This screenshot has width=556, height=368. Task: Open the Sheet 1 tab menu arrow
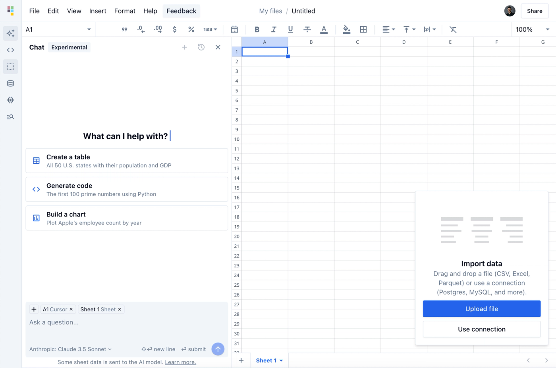click(x=281, y=360)
